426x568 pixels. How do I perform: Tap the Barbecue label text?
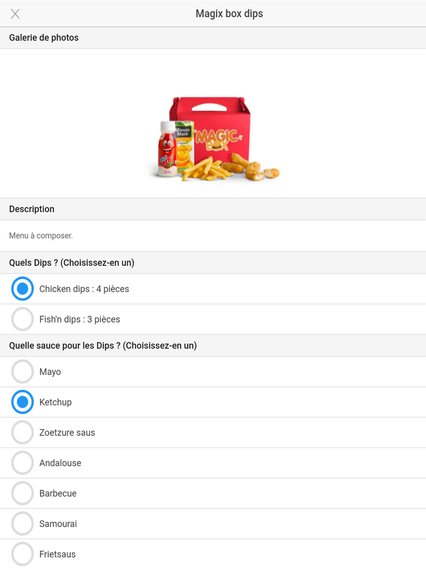[58, 493]
